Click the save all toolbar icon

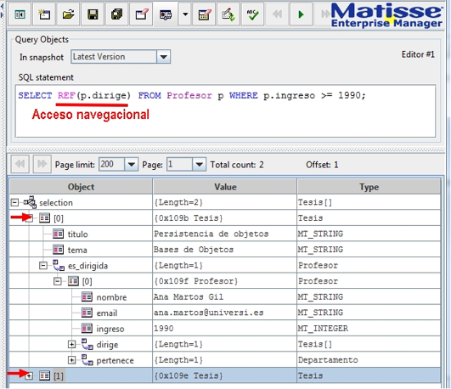[116, 14]
